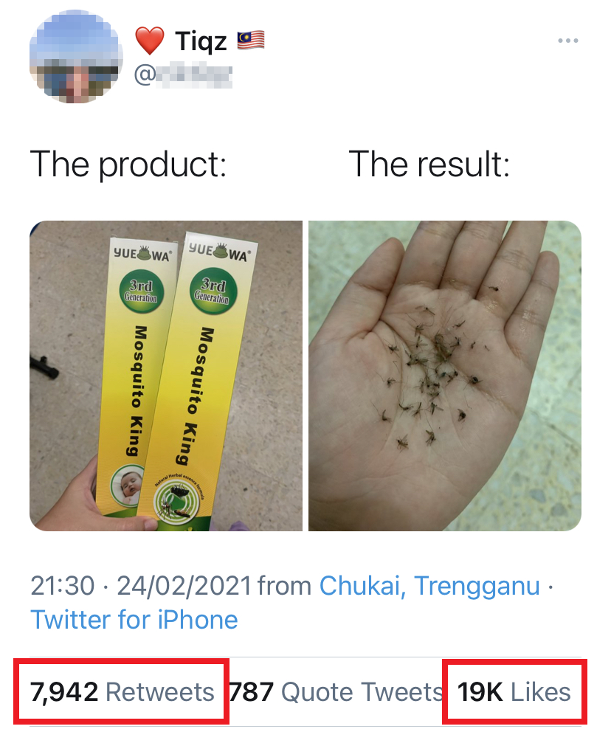This screenshot has height=729, width=611.
Task: Click the blurred @ username handle
Action: click(x=183, y=75)
